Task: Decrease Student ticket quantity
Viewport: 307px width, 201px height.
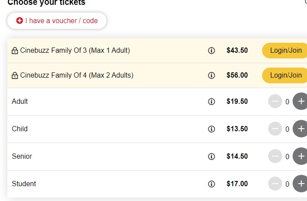Action: click(275, 184)
